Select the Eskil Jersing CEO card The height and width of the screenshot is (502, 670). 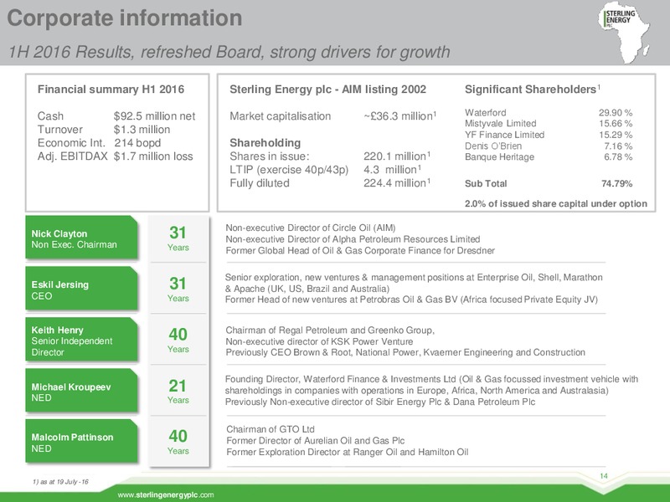click(x=81, y=288)
